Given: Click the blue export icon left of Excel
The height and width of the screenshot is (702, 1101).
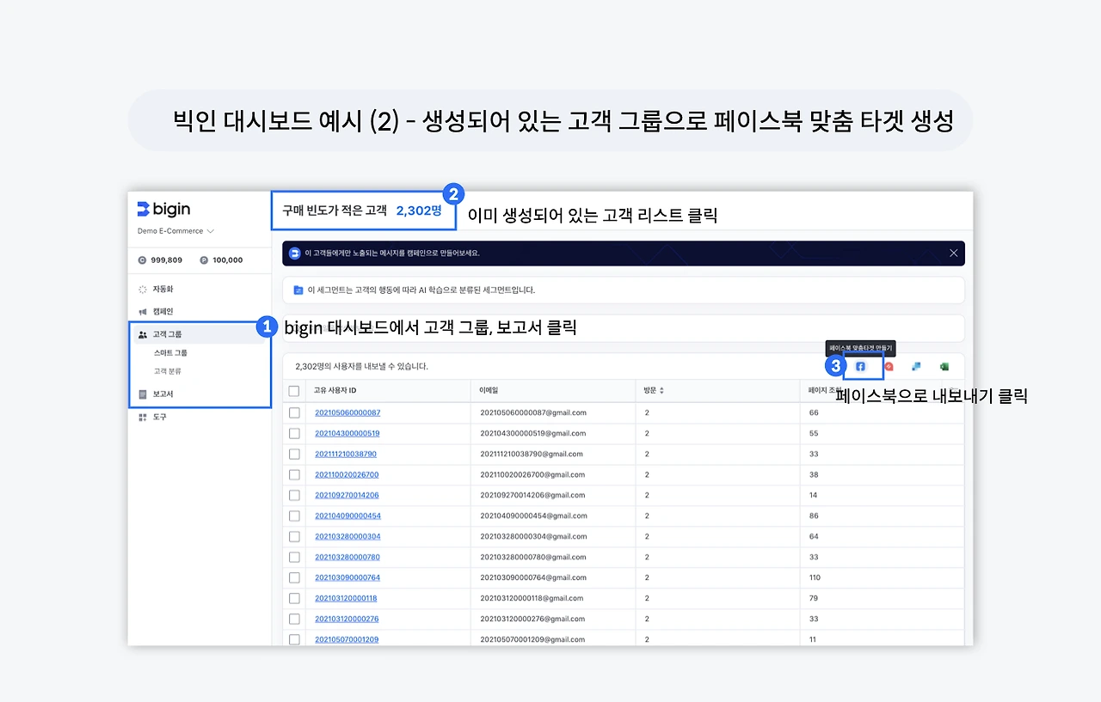Looking at the screenshot, I should click(x=915, y=366).
